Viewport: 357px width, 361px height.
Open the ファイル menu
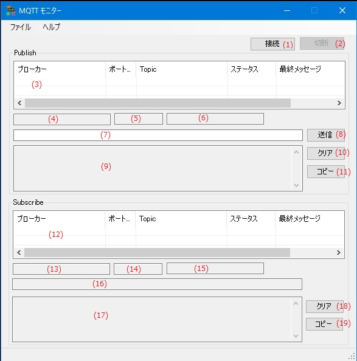click(20, 27)
